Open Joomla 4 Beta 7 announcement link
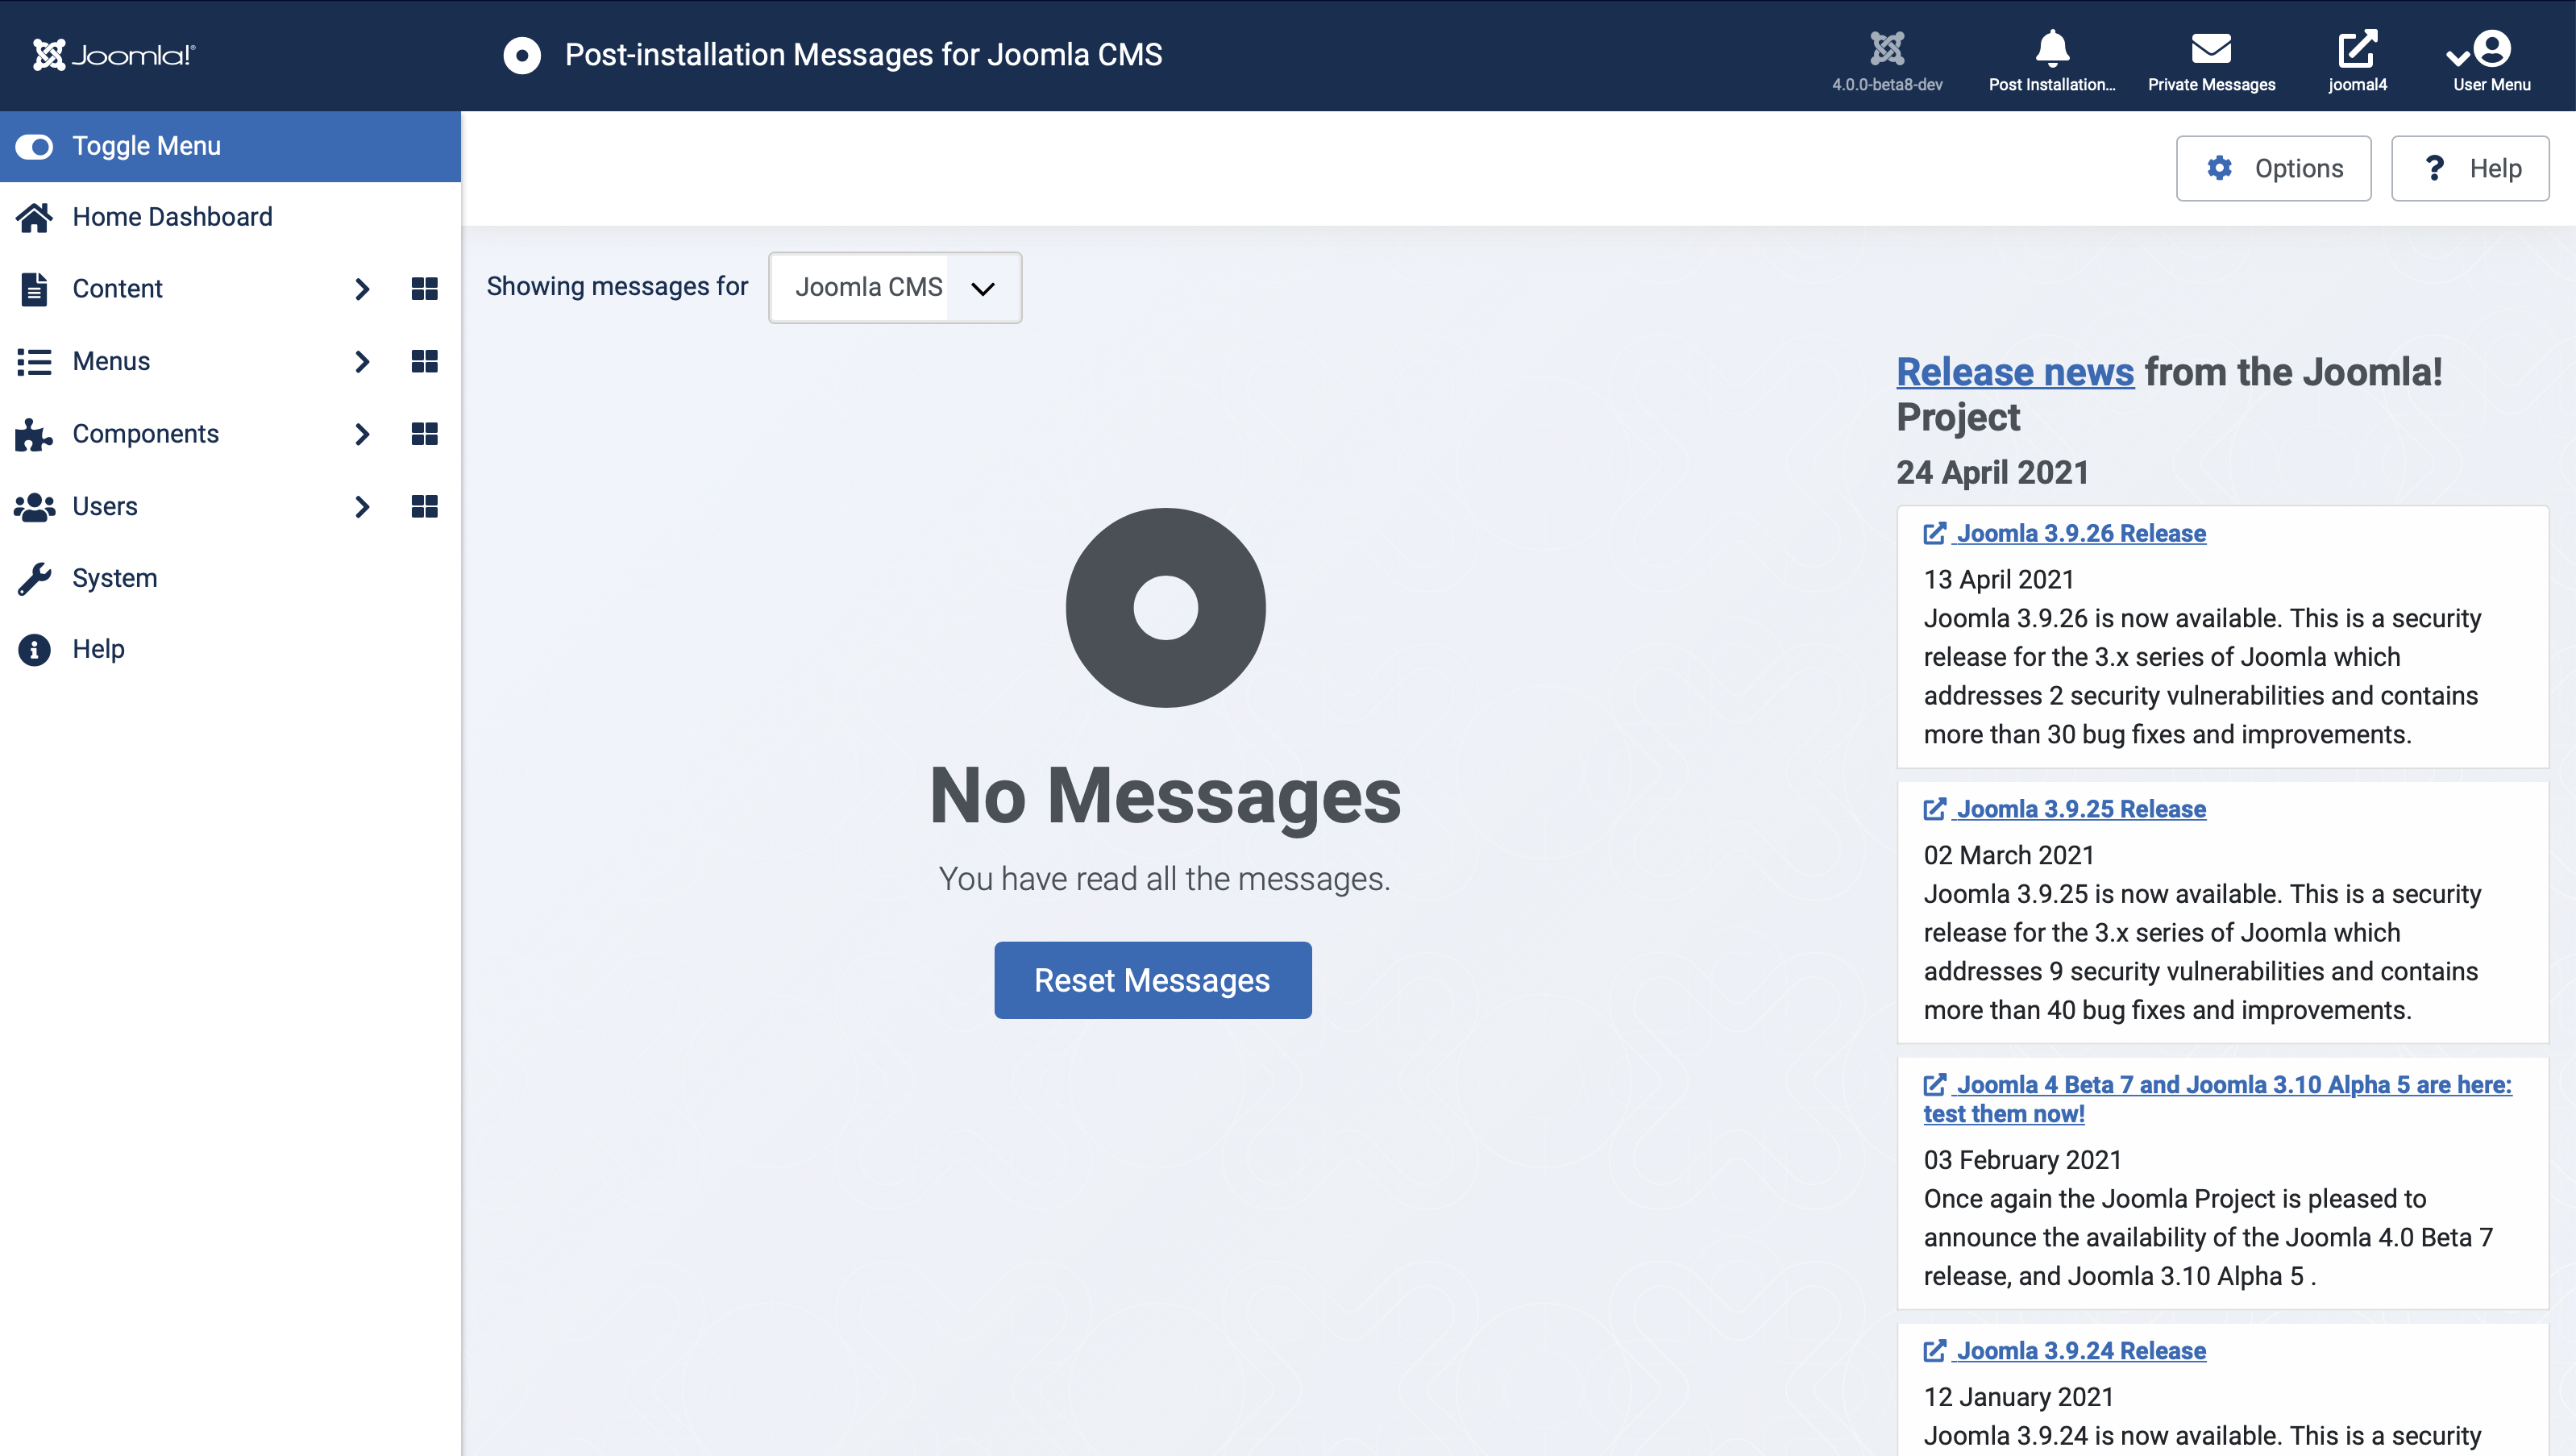This screenshot has height=1456, width=2576. pyautogui.click(x=2217, y=1099)
